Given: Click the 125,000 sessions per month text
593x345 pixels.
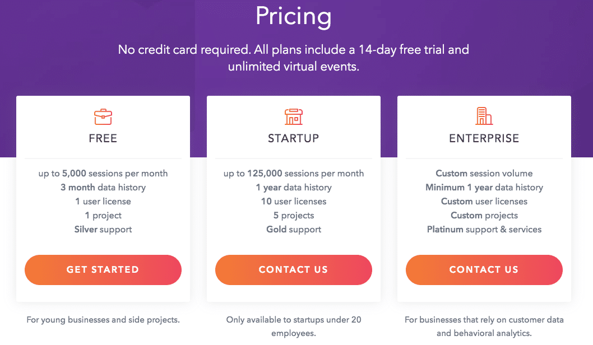Looking at the screenshot, I should click(293, 174).
